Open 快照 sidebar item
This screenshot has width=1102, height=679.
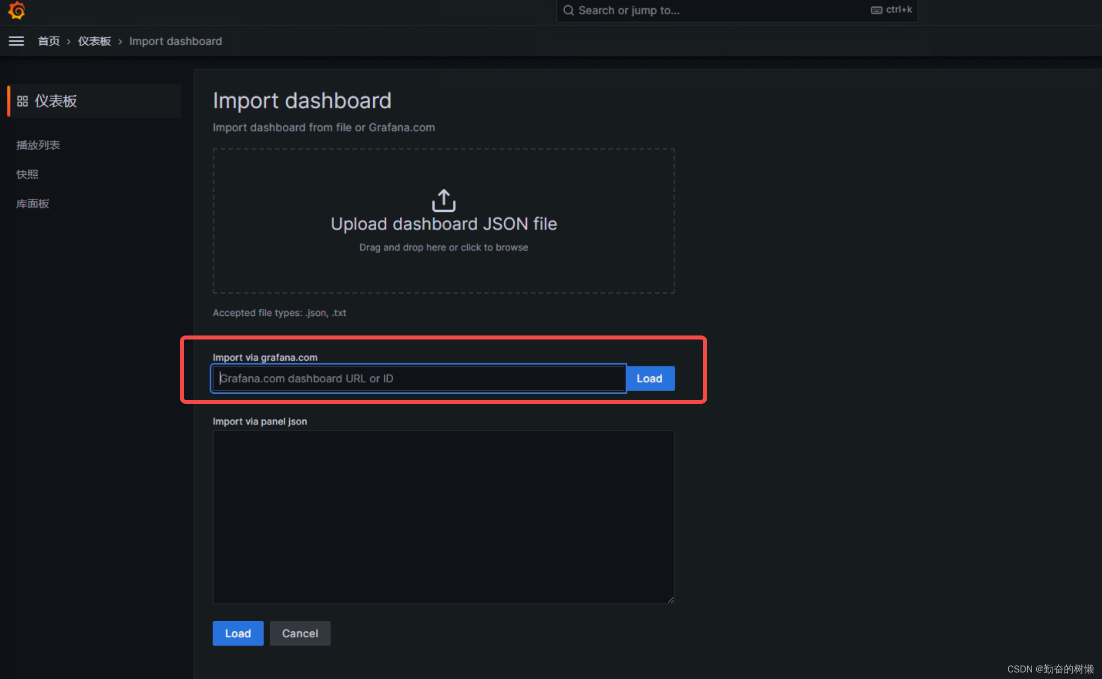(x=27, y=174)
